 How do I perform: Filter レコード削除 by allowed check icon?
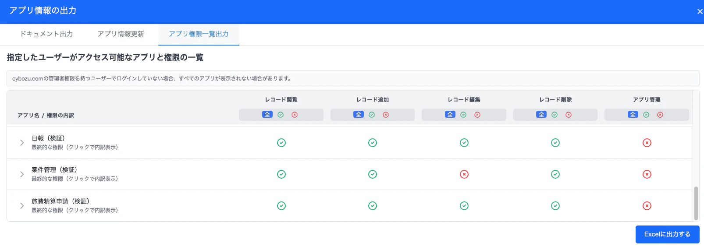555,115
